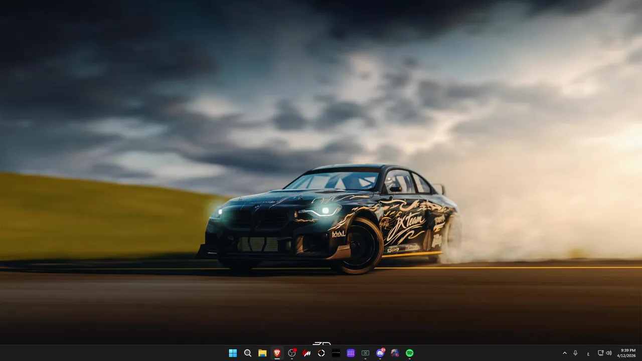Open the red circular target taskbar app
This screenshot has width=642, height=361.
coord(322,353)
